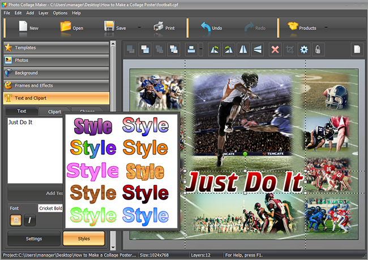Toggle Bold formatting button
This screenshot has width=368, height=260.
(16, 220)
